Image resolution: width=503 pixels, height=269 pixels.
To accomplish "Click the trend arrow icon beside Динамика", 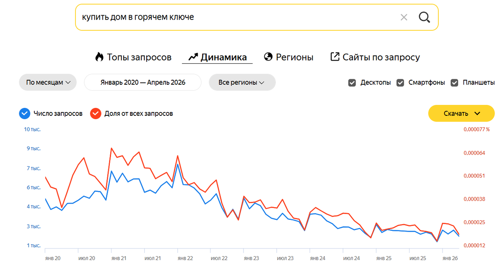I will [x=193, y=57].
